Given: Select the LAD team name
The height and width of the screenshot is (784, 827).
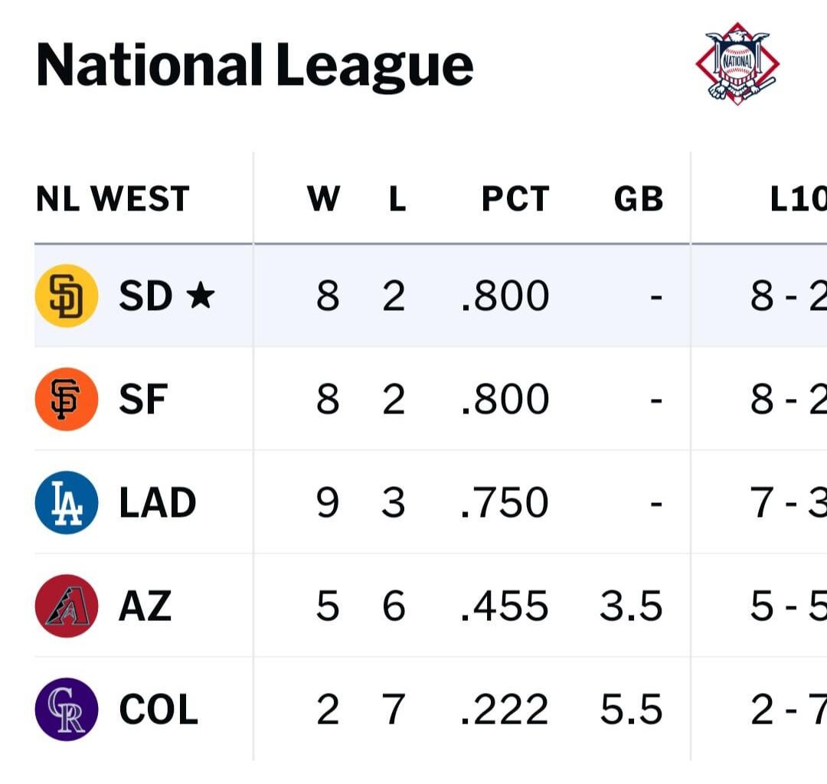Looking at the screenshot, I should click(x=158, y=502).
